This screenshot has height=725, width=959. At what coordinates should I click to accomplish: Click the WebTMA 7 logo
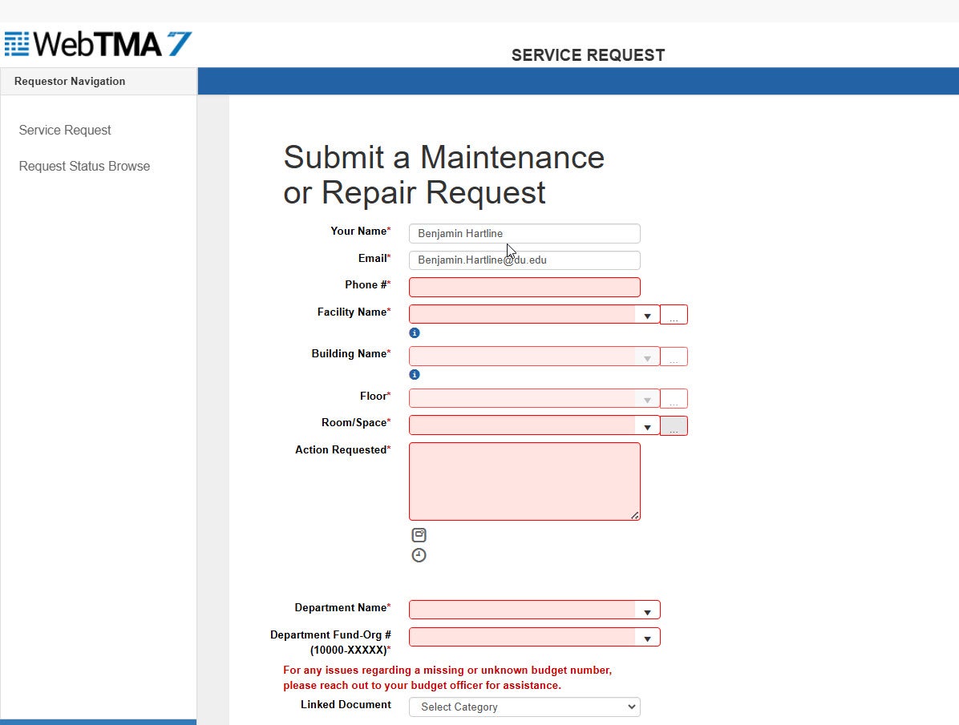point(98,43)
